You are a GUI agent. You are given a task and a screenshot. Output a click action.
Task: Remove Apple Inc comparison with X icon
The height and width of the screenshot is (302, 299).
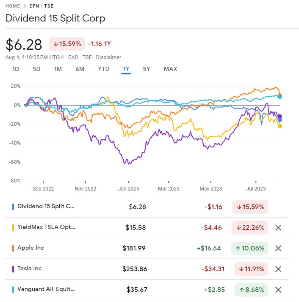(278, 248)
